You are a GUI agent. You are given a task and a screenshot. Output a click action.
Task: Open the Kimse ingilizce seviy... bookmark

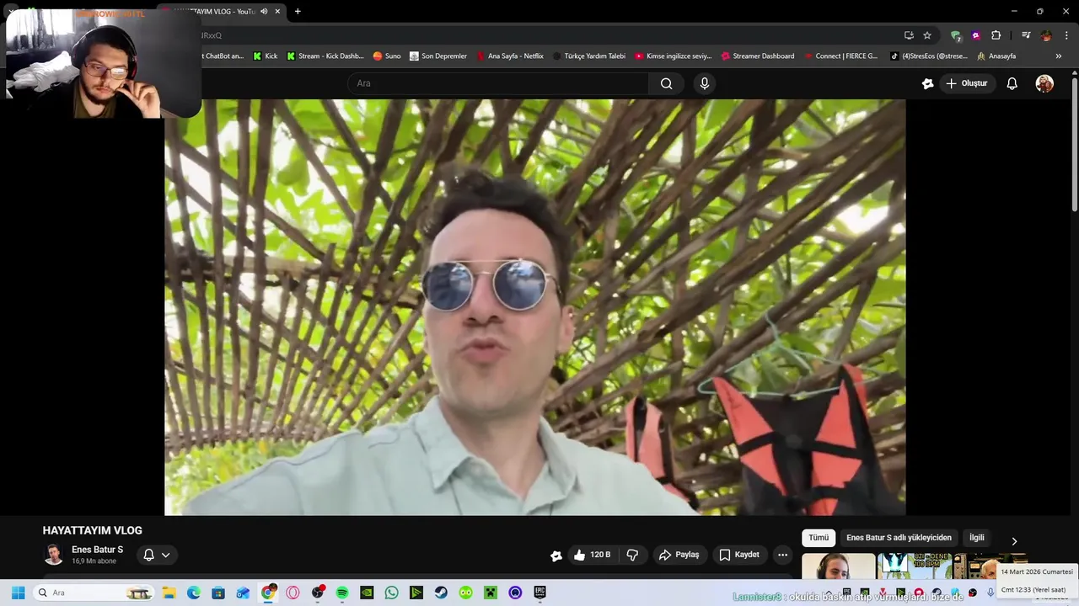point(673,56)
